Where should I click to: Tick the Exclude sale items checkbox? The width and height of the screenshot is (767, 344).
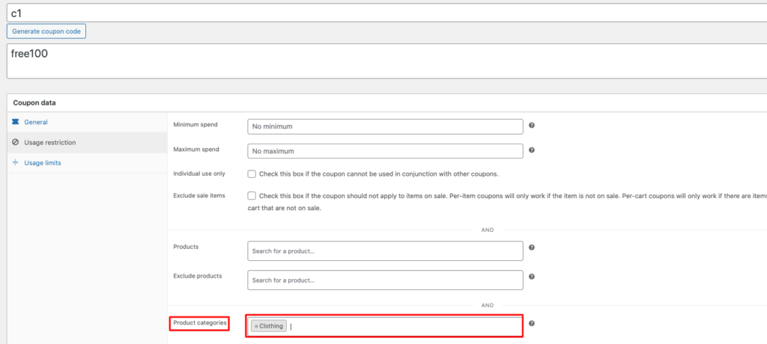tap(252, 196)
